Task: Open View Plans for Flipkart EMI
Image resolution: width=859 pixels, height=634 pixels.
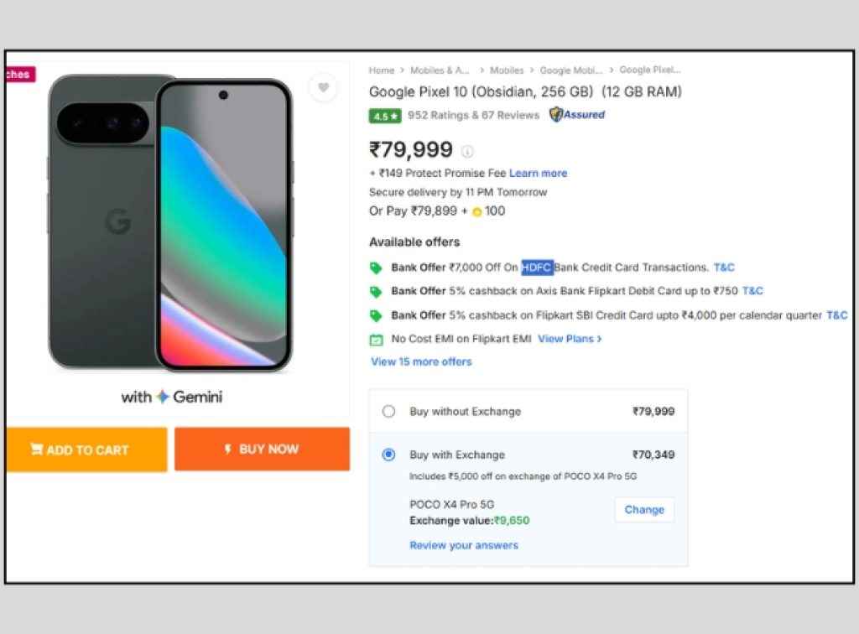Action: (x=569, y=340)
